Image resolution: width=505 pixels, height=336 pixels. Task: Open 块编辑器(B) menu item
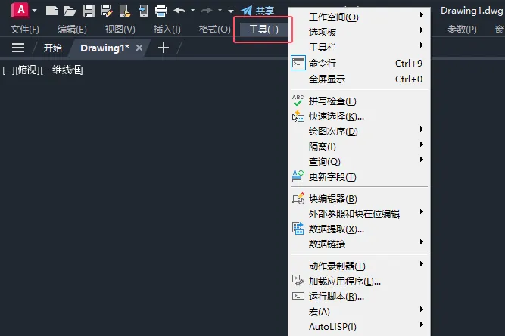coord(359,199)
